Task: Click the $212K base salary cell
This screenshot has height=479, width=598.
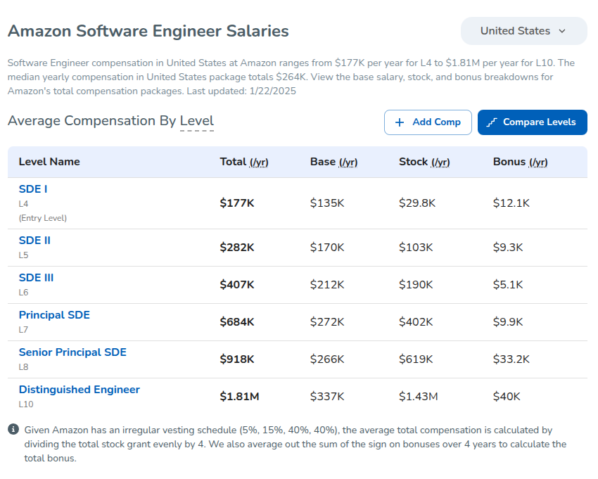Action: [327, 285]
